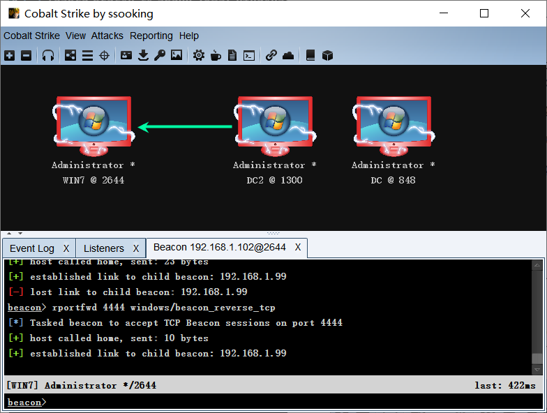
Task: Click '[WIN7] Administrator */2644' status text
Action: [x=81, y=385]
